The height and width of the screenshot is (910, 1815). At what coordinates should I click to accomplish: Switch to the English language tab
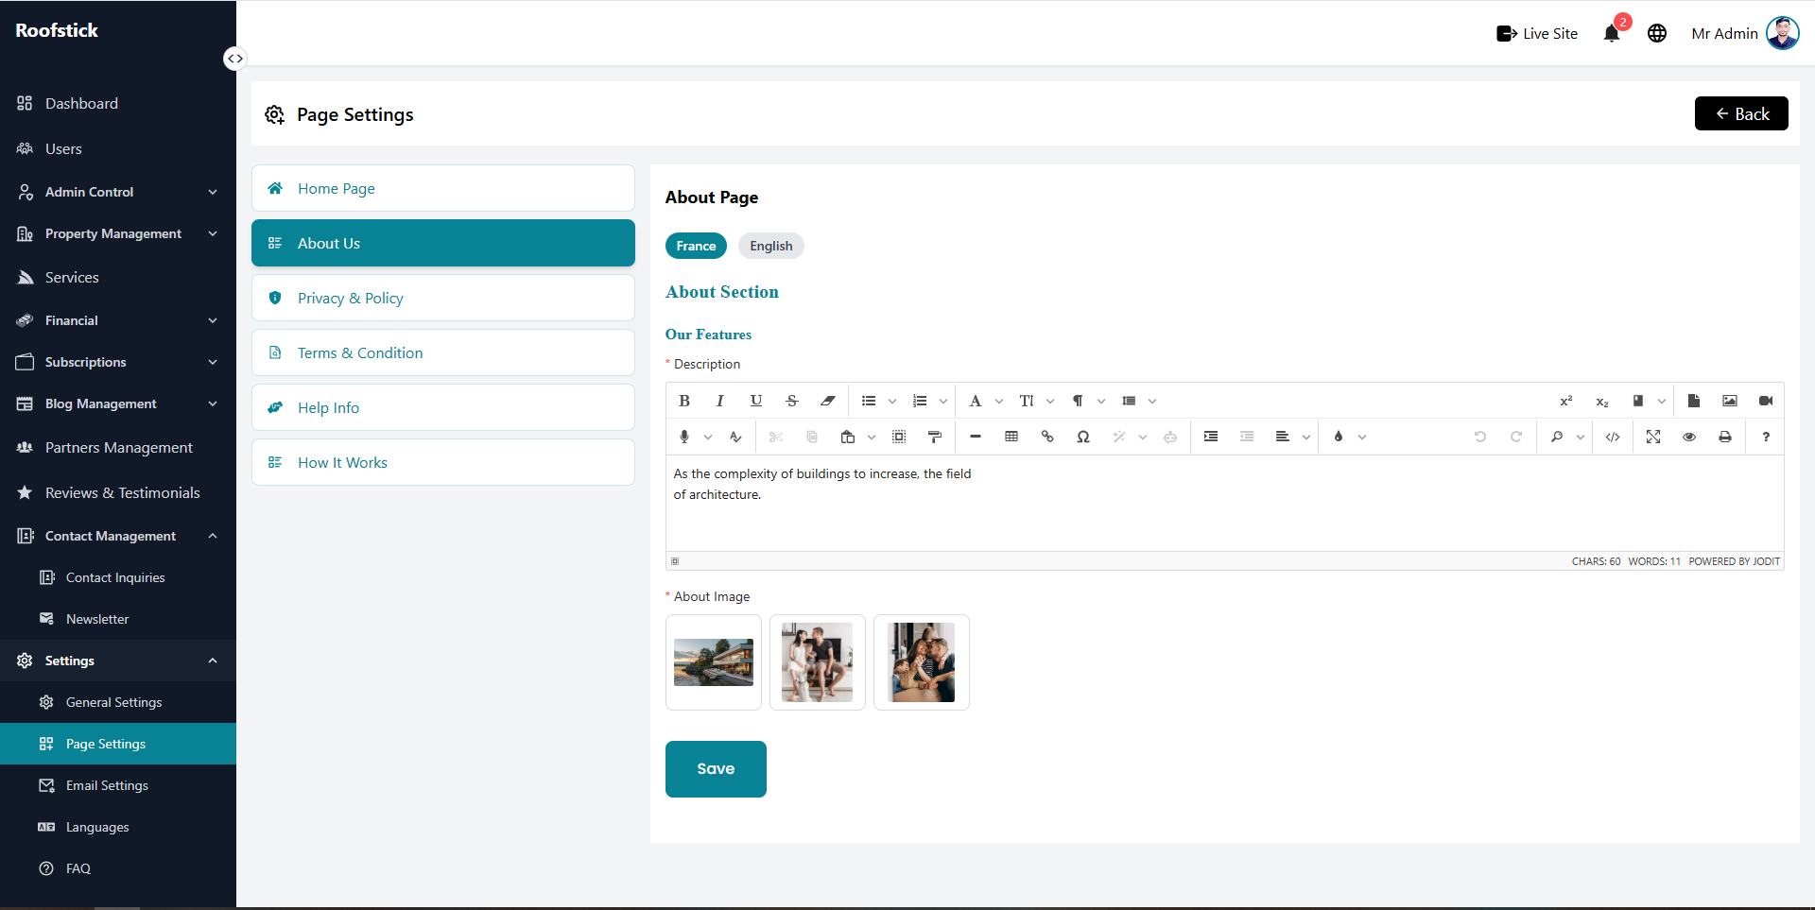pos(771,246)
